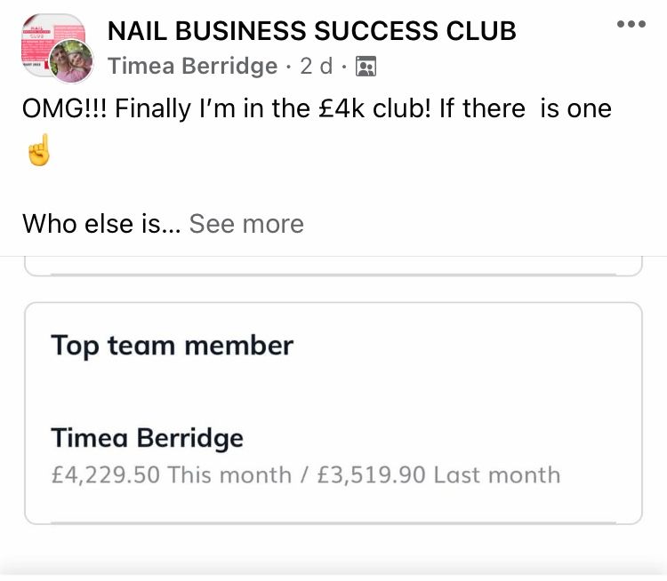
Task: Click the 'Top team member' heading
Action: [x=172, y=345]
